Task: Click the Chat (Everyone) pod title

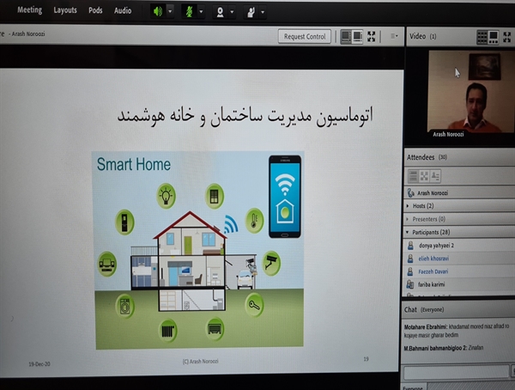Action: pyautogui.click(x=424, y=310)
